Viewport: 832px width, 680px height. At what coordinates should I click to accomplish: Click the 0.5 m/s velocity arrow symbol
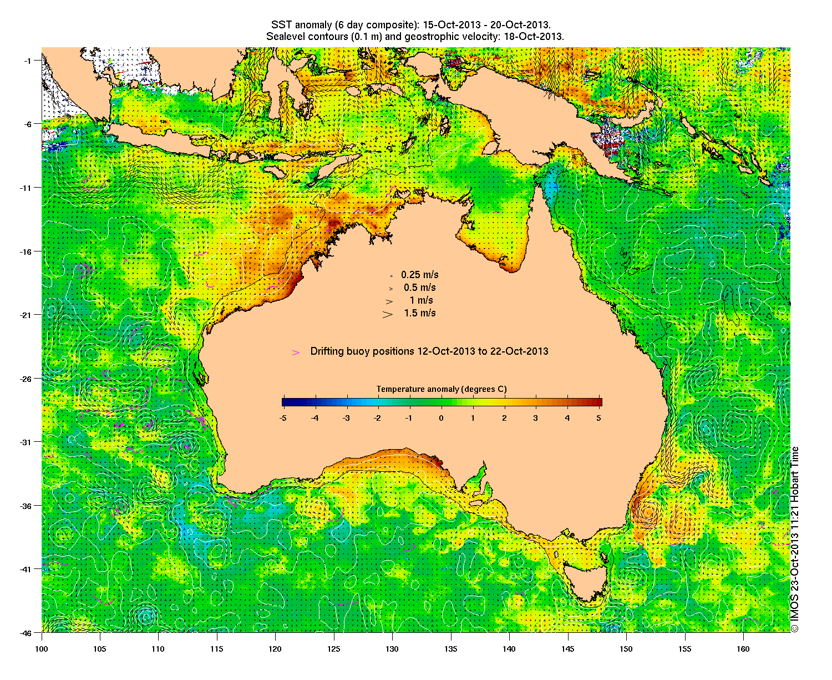pyautogui.click(x=390, y=288)
